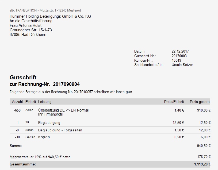Screen dimensions: 218x170
Task: Click 'Beglaubigung - Folgeseiten' service
Action: (60, 130)
